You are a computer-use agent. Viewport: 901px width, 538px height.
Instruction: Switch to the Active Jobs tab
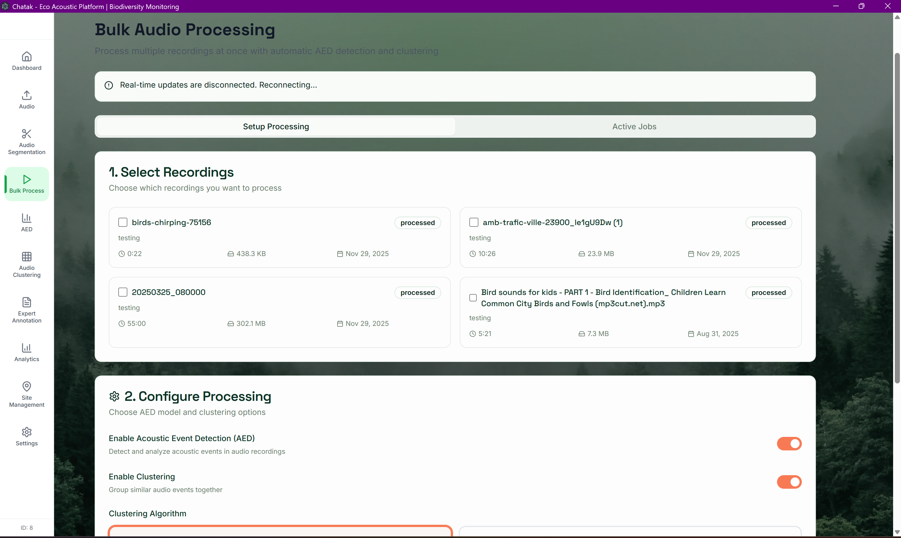(634, 126)
